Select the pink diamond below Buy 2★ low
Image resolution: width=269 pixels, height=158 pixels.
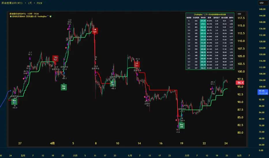click(176, 120)
